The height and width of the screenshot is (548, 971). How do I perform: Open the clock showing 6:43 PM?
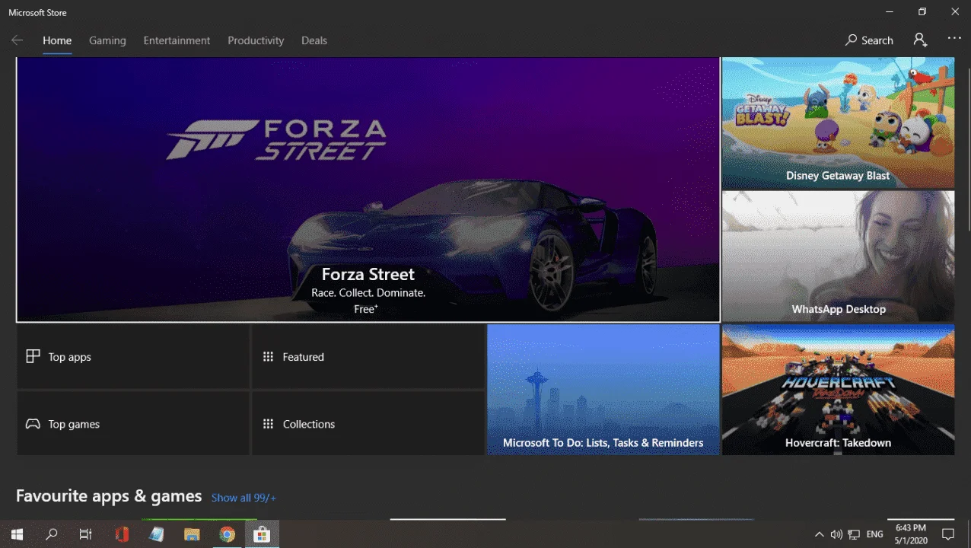pyautogui.click(x=911, y=534)
